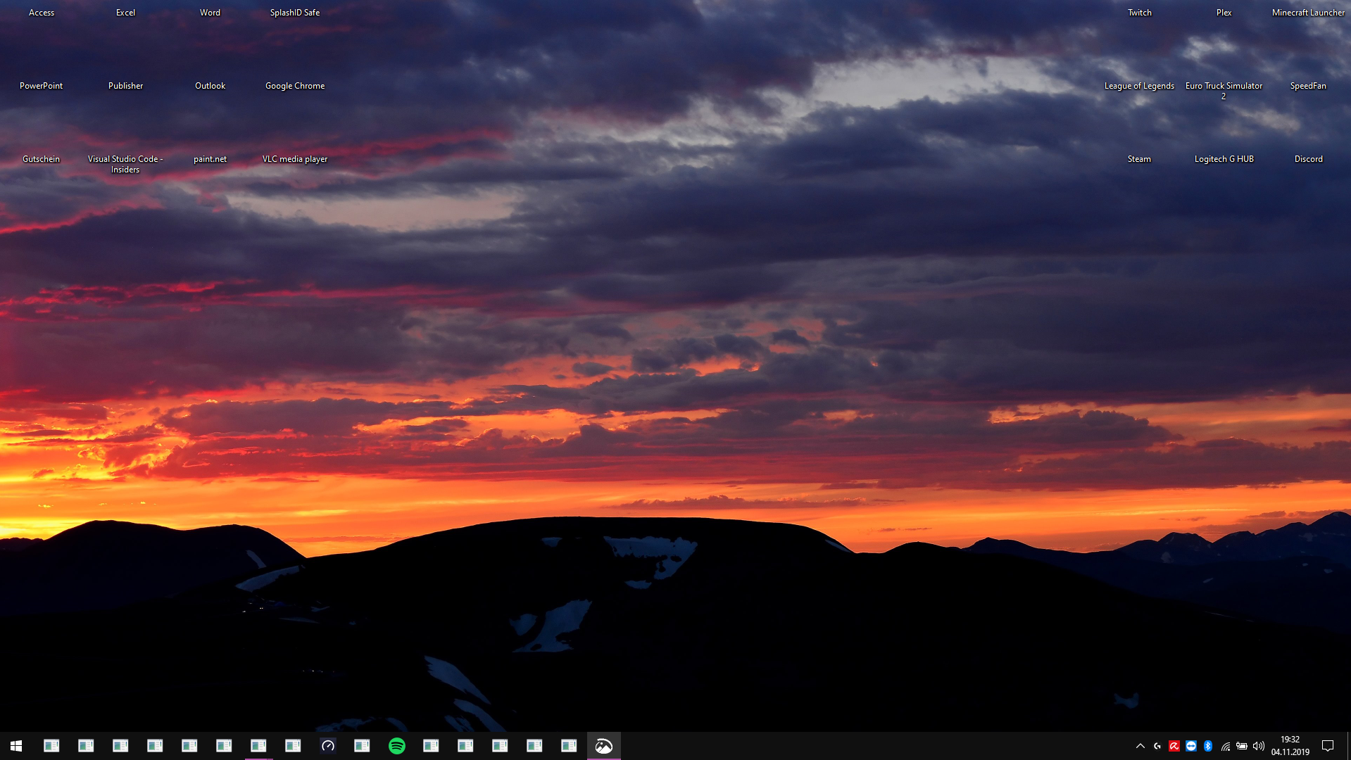The image size is (1351, 760).
Task: Open the Avira antivirus tray icon
Action: pos(1174,746)
